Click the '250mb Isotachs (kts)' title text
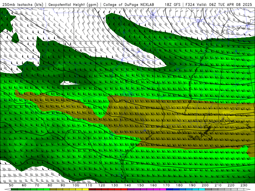 [23, 4]
